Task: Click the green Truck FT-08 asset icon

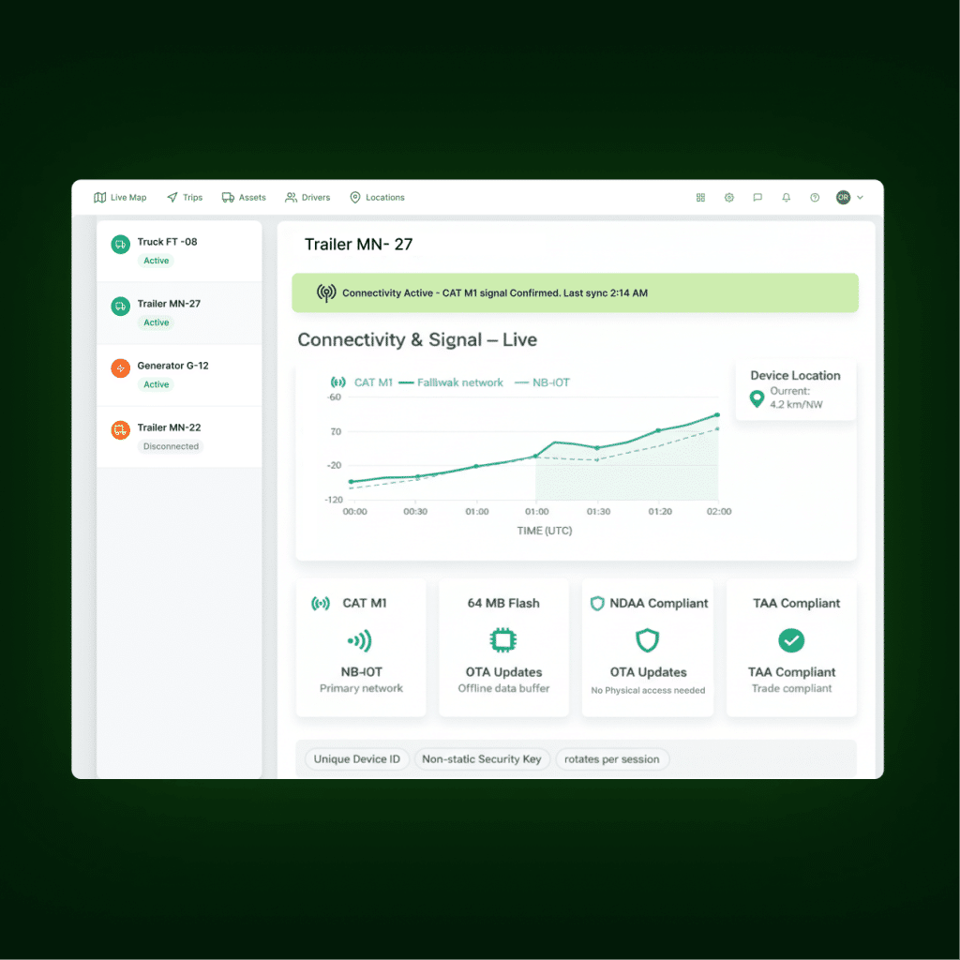Action: tap(121, 245)
